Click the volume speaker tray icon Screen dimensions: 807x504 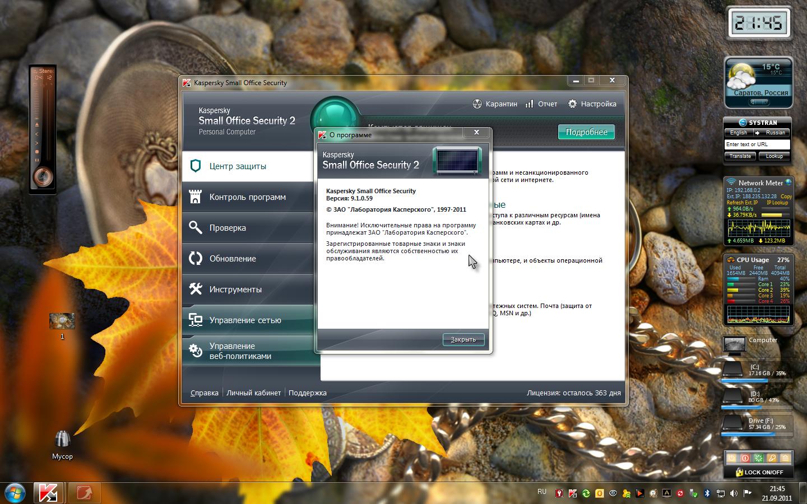point(734,493)
